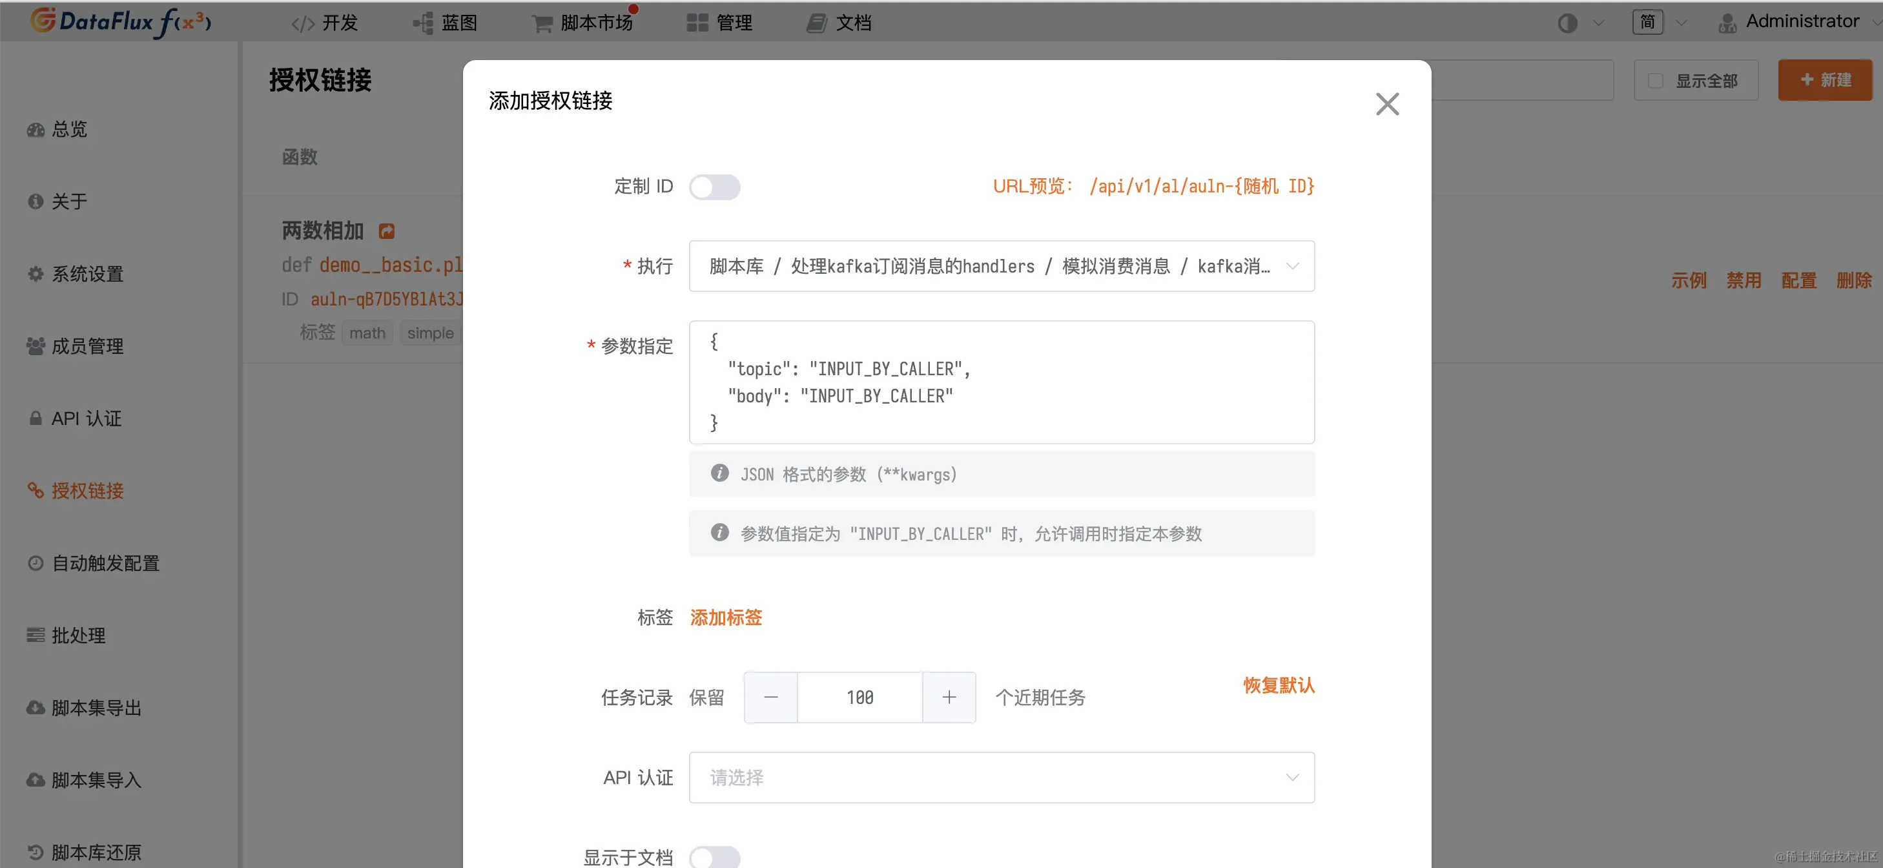This screenshot has height=868, width=1883.
Task: Click the 总览 dashboard icon in sidebar
Action: 35,129
